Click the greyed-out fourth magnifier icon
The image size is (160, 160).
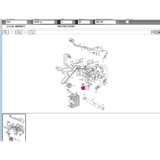click(x=25, y=32)
